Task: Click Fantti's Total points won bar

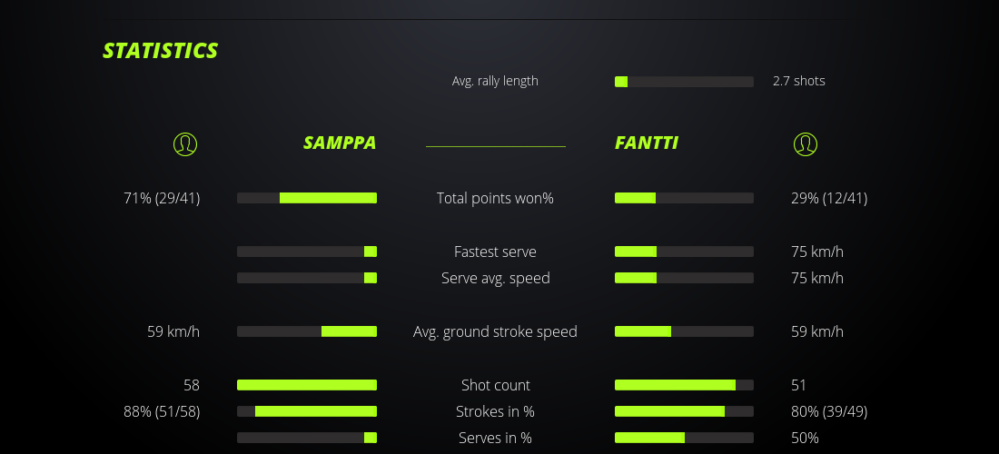Action: tap(684, 198)
